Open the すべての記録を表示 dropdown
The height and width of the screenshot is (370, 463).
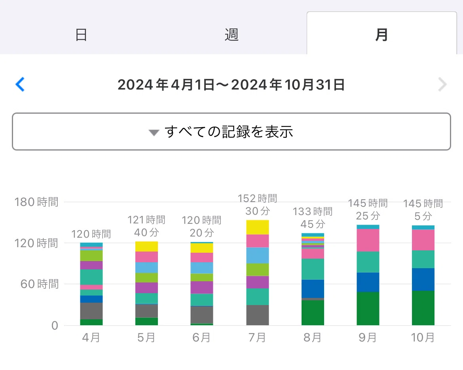coord(231,132)
